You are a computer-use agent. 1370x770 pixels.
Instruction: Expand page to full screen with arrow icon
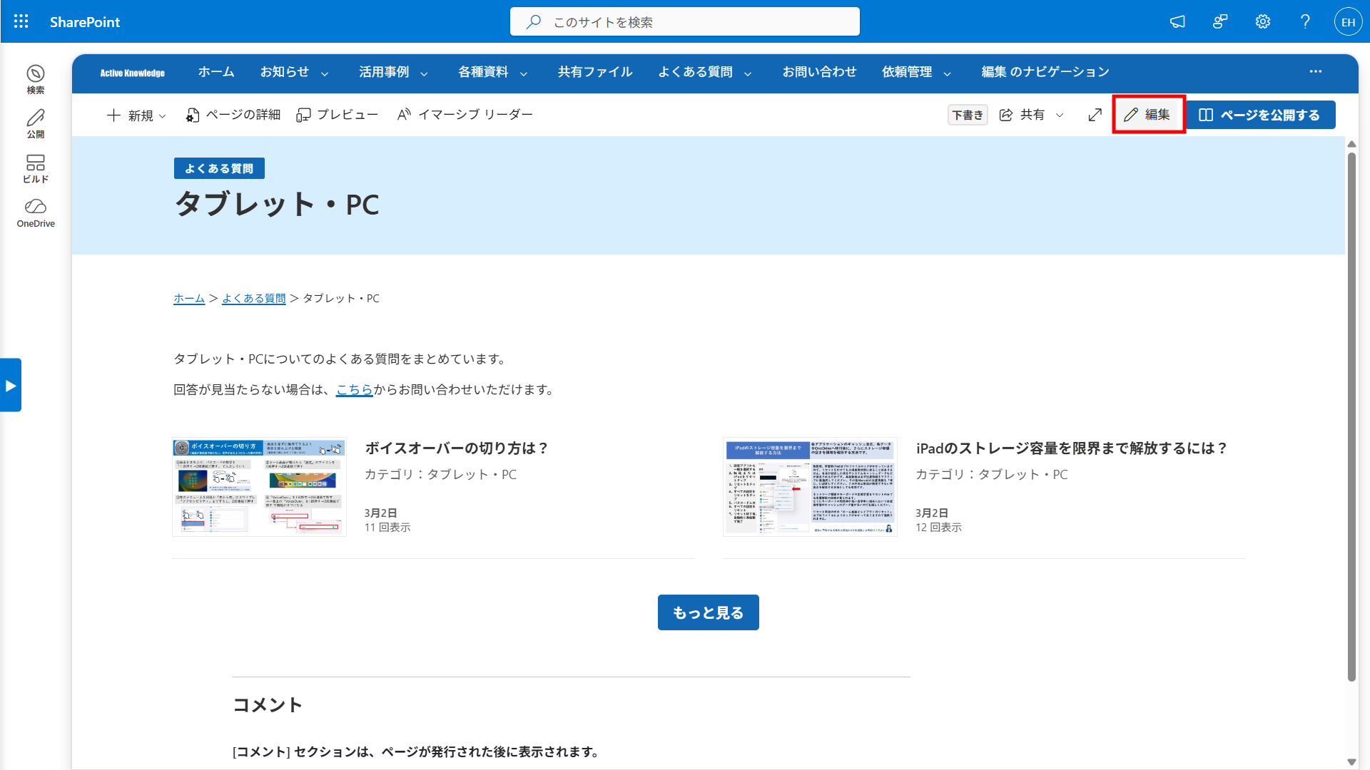point(1095,115)
